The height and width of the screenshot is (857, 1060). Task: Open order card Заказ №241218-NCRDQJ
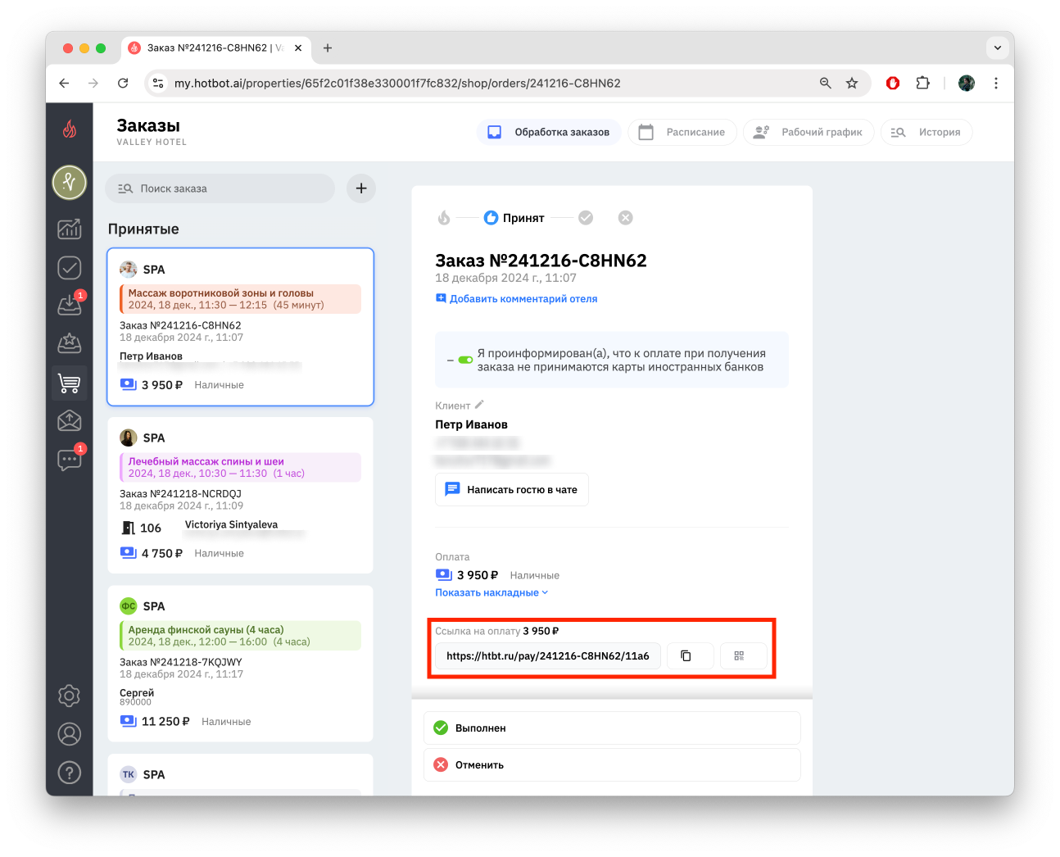click(240, 496)
